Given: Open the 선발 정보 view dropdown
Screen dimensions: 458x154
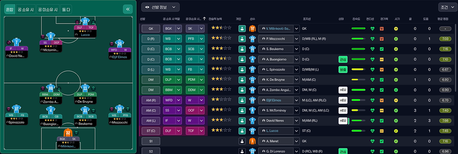Looking at the screenshot, I should pyautogui.click(x=160, y=7).
